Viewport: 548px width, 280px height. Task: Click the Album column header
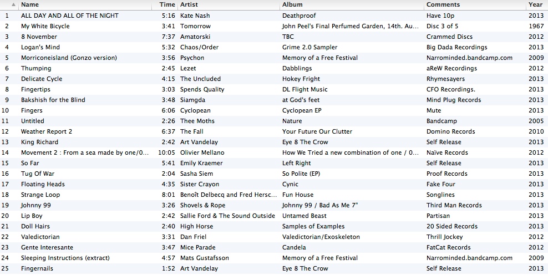[x=292, y=4]
